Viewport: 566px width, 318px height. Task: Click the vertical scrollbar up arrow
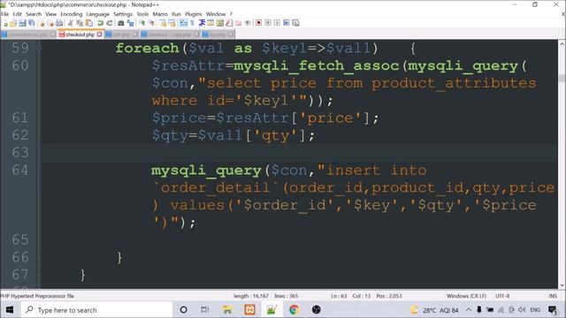[562, 44]
